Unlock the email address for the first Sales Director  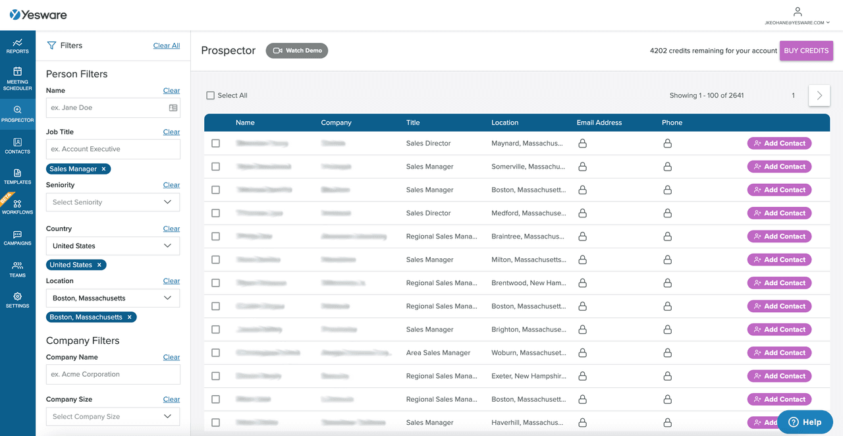(x=582, y=143)
